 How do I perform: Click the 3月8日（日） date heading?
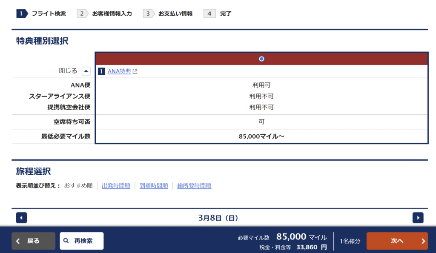point(218,218)
